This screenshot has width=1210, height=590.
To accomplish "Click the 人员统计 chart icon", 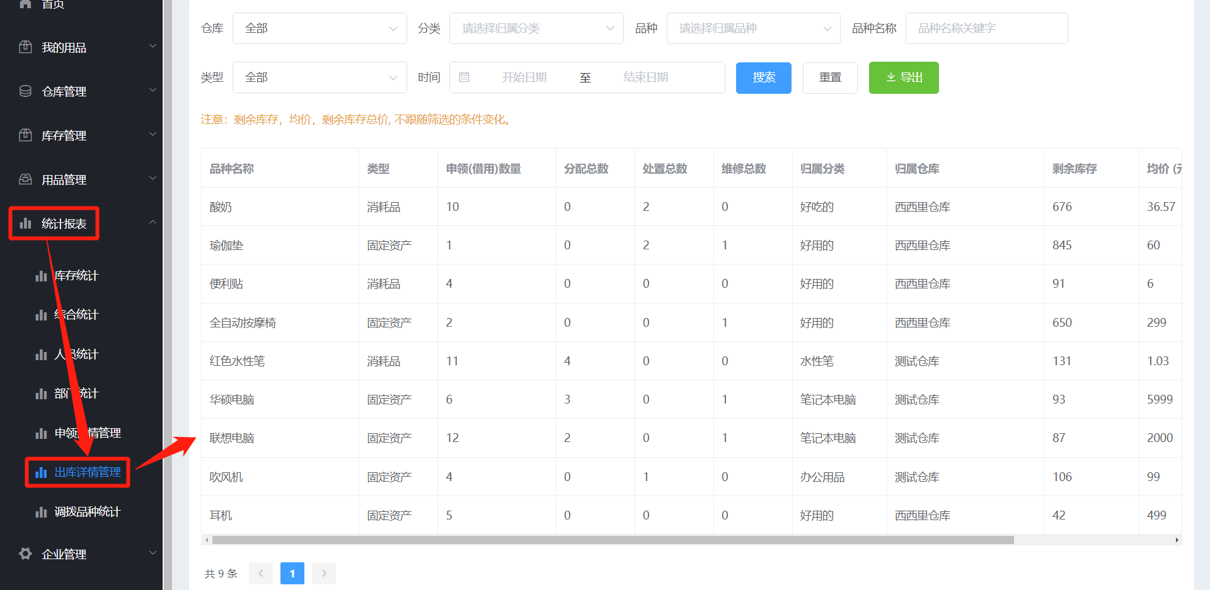I will [x=41, y=355].
